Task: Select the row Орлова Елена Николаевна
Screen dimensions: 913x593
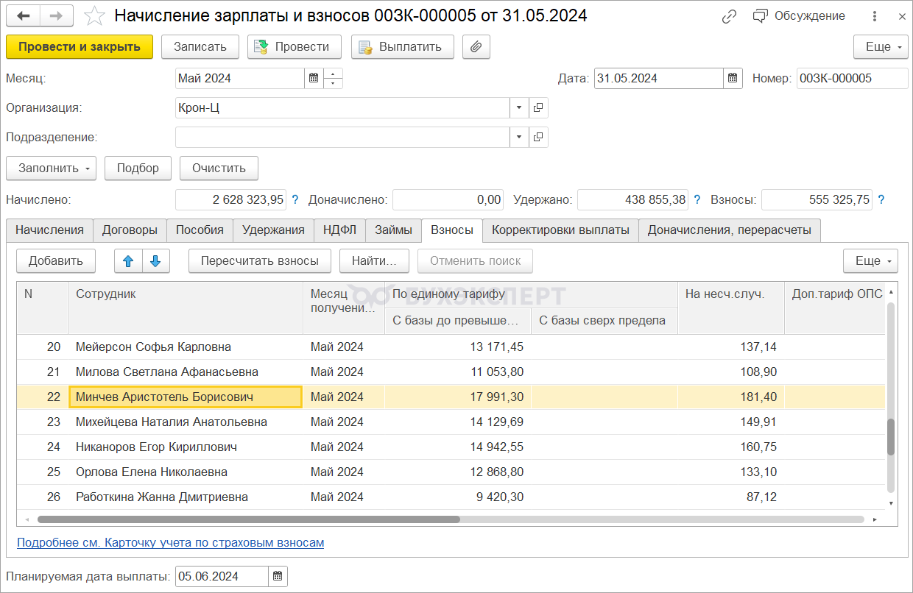Action: (x=152, y=472)
